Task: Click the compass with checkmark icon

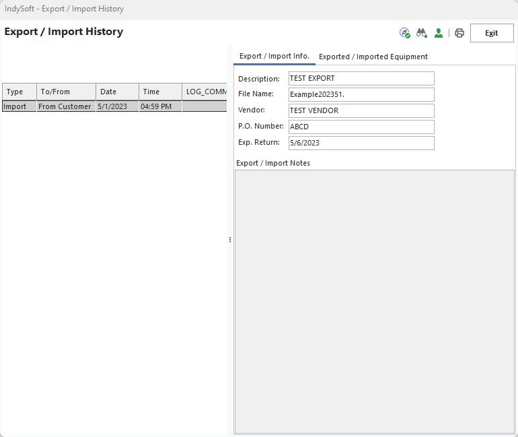Action: pos(405,33)
